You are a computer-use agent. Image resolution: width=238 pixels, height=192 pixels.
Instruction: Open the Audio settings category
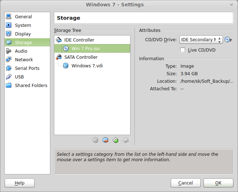pos(21,51)
